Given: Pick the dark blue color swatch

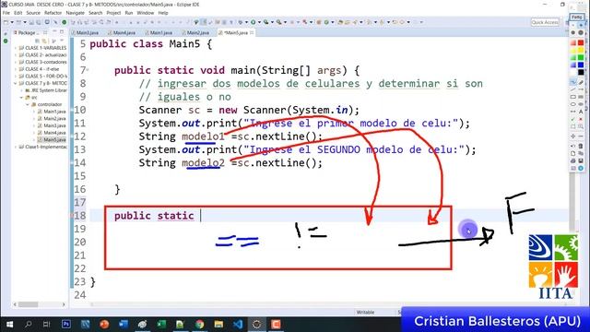Looking at the screenshot, I should click(x=581, y=65).
